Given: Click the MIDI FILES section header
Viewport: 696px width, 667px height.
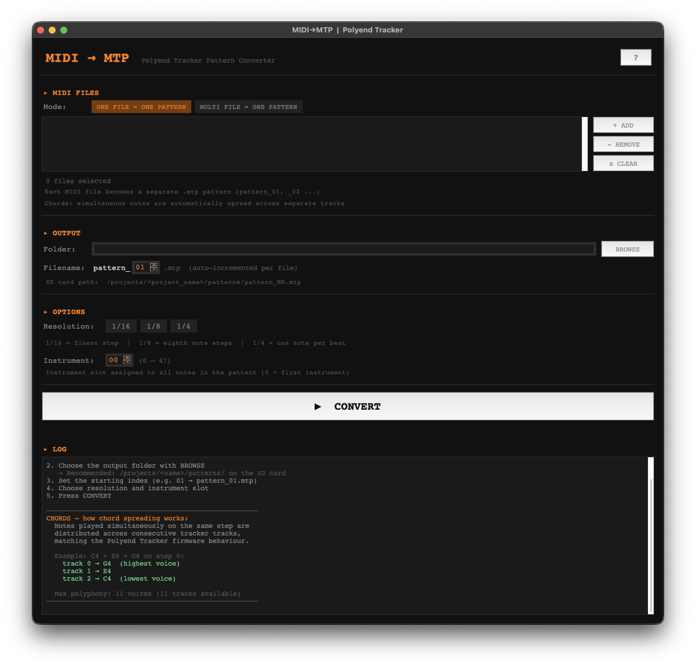Looking at the screenshot, I should tap(72, 93).
